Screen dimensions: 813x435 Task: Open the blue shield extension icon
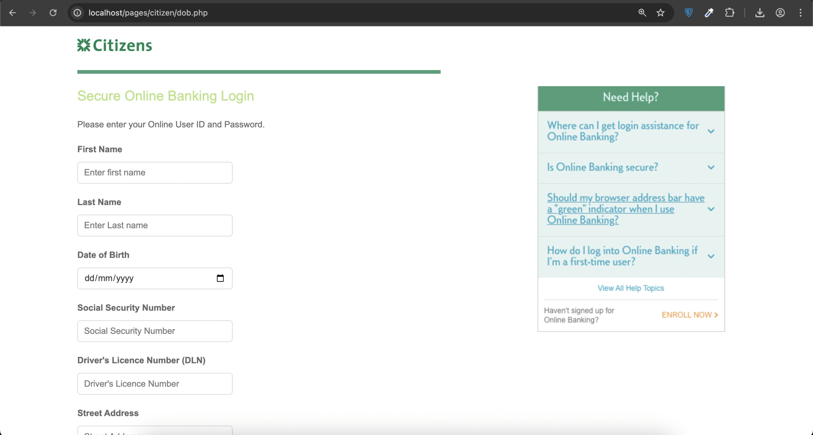click(689, 13)
